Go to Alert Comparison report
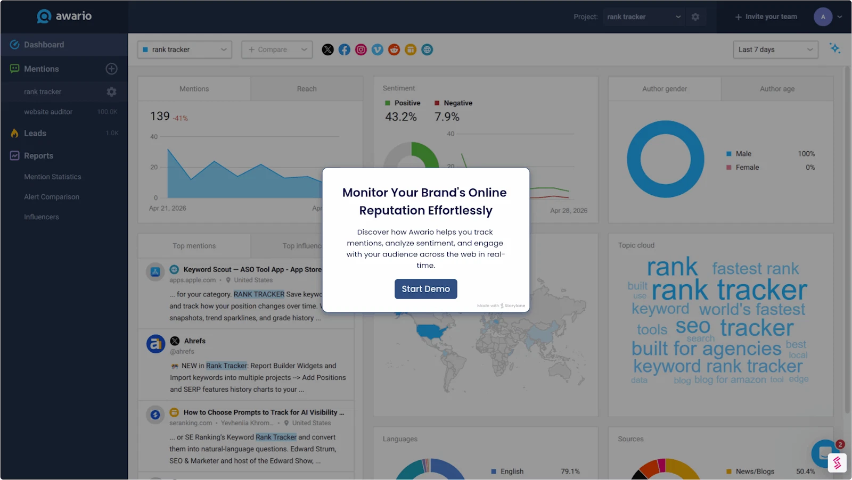This screenshot has height=480, width=852. click(x=52, y=197)
